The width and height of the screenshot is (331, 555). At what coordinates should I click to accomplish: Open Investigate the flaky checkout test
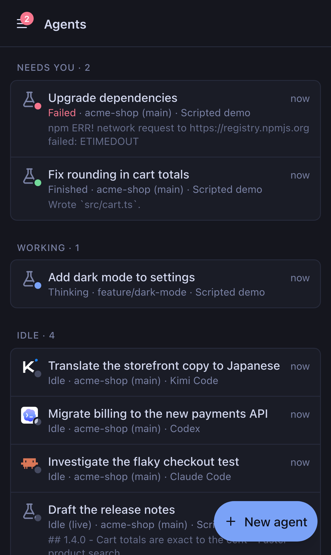click(165, 468)
